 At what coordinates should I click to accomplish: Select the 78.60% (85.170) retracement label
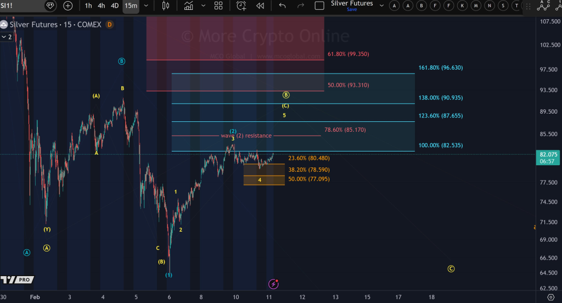pyautogui.click(x=345, y=130)
